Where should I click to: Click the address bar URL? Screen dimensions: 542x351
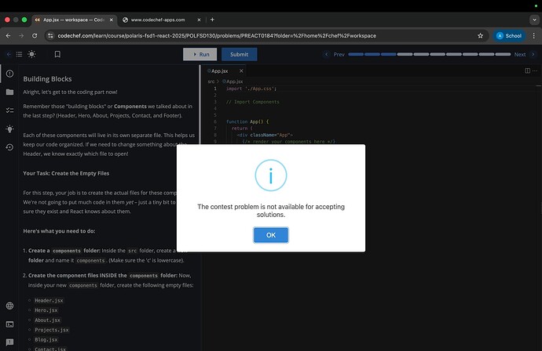(217, 35)
